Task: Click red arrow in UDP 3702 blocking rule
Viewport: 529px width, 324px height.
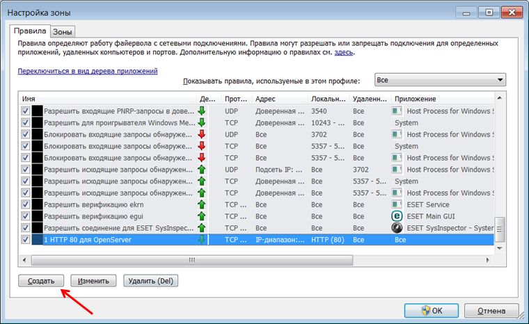Action: pos(202,134)
